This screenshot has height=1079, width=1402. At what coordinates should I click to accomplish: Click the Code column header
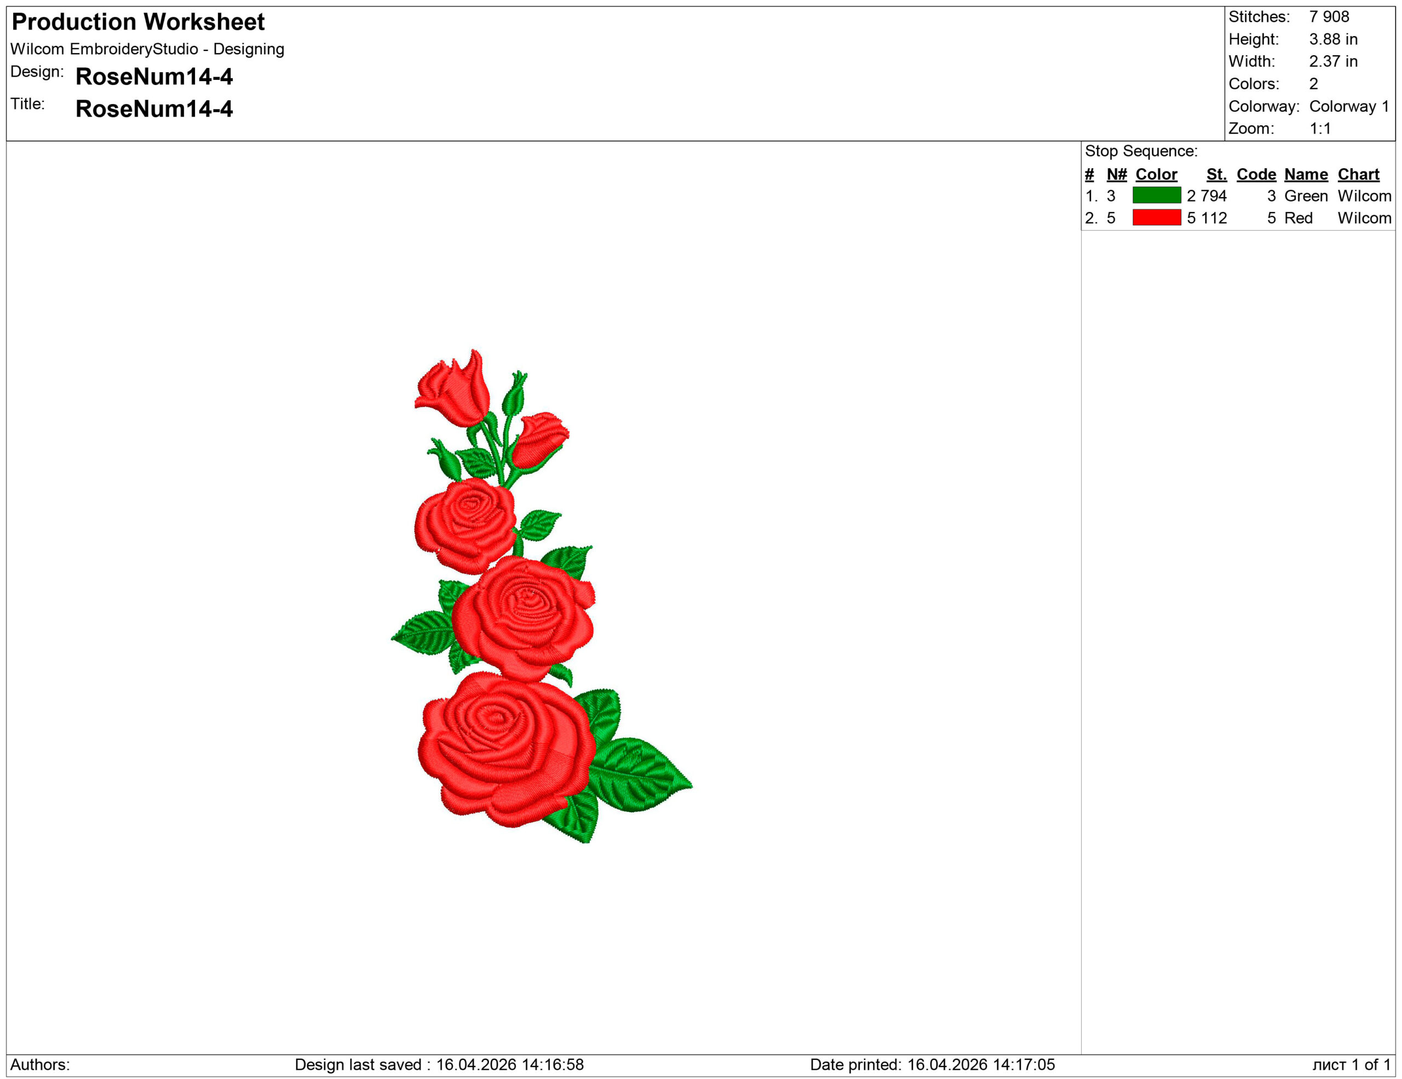[x=1256, y=174]
